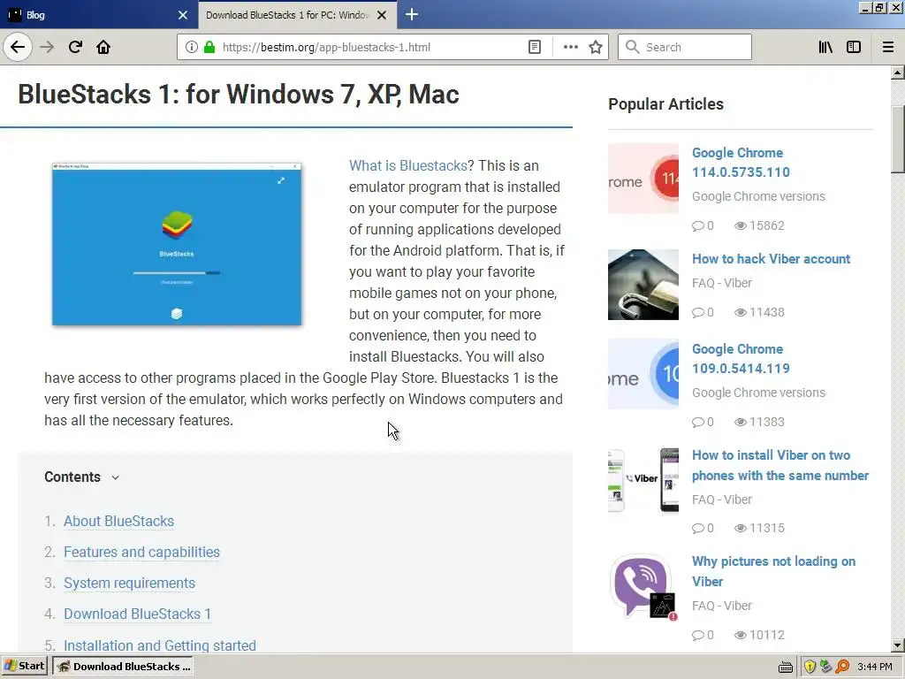
Task: Click comment icon of the Chrome 114 article
Action: point(698,225)
